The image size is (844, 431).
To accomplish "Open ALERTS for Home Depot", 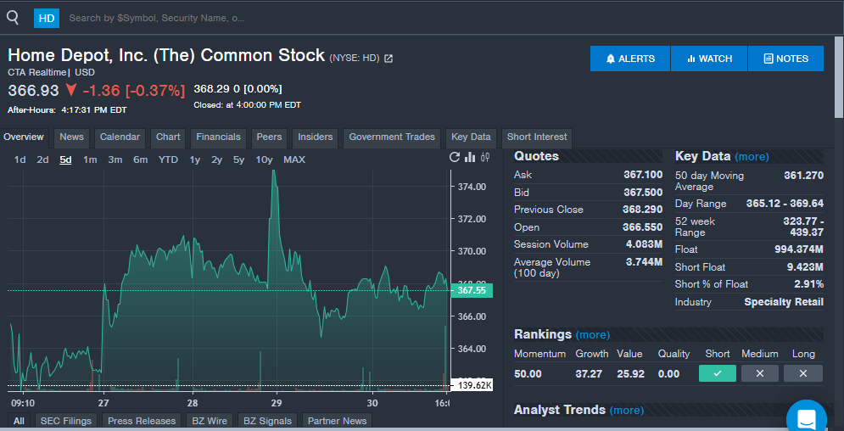I will [630, 59].
